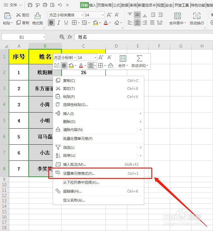Viewport: 213px width, 231px height.
Task: Toggle middle vertical alignment in ribbon
Action: tap(137, 15)
